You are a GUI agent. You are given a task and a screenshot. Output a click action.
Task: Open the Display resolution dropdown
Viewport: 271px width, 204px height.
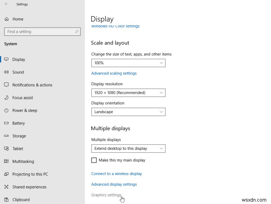(x=128, y=93)
